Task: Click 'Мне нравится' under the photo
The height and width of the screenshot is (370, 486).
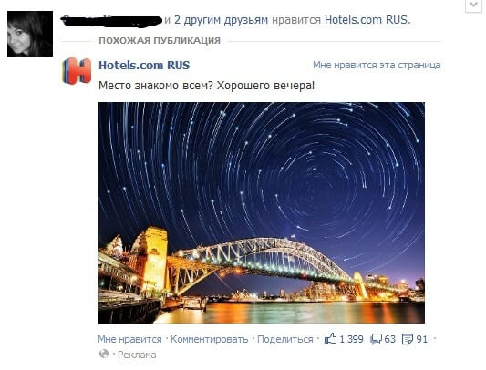Action: (x=129, y=339)
